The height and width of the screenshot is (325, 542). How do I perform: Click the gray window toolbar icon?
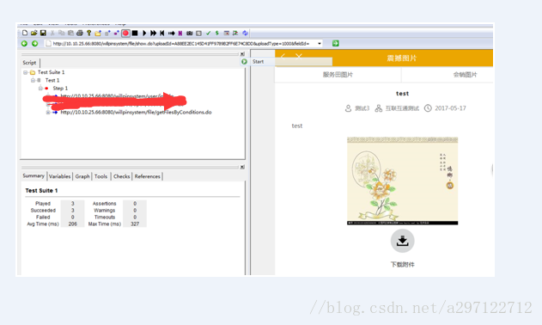click(x=198, y=33)
